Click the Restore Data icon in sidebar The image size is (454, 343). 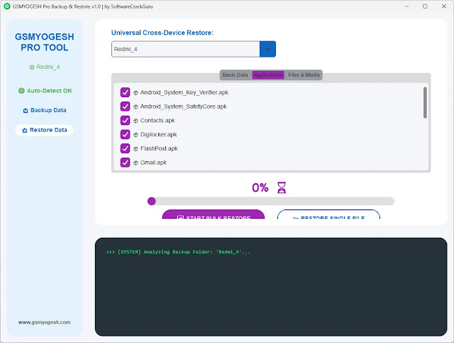26,131
